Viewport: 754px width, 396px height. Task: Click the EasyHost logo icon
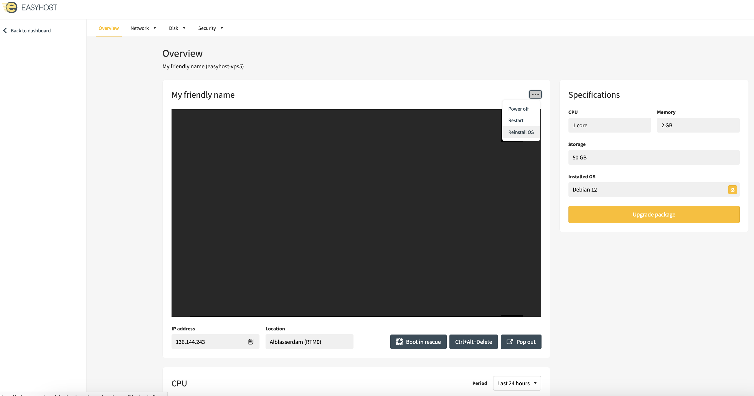click(x=11, y=7)
